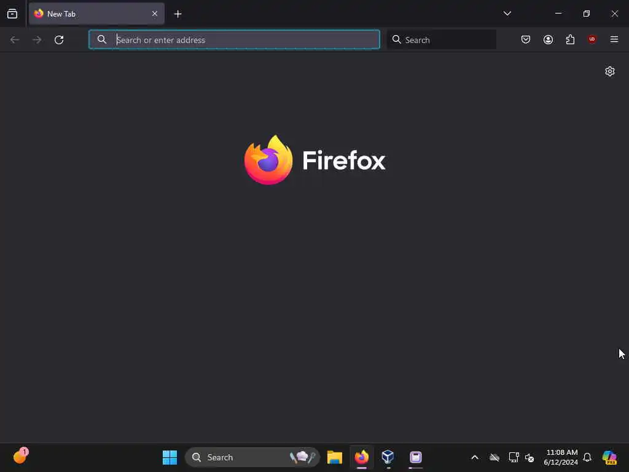Screen dimensions: 629x472
Task: Personalize new tab via gear icon
Action: coord(610,71)
